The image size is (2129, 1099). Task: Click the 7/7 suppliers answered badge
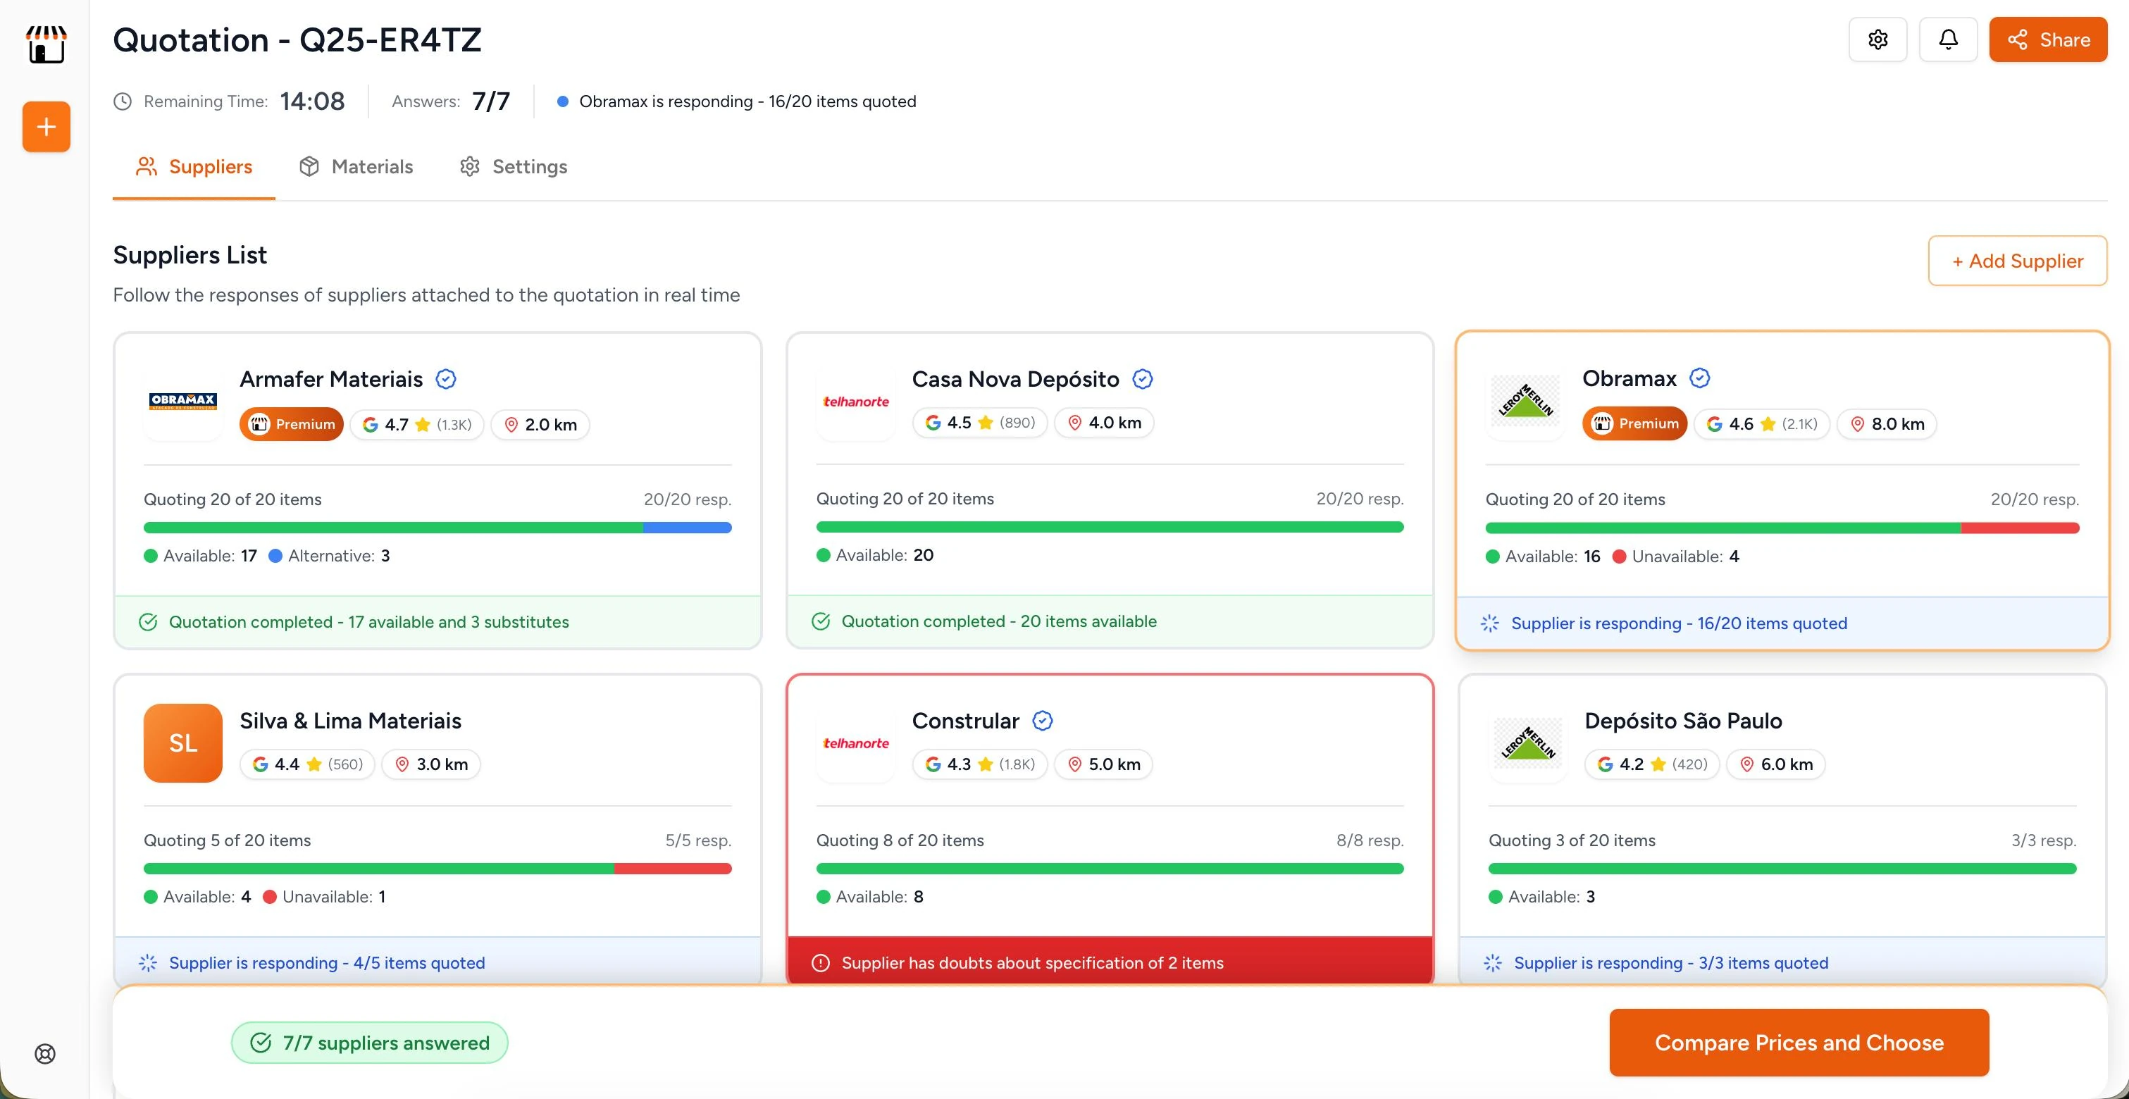pos(369,1043)
